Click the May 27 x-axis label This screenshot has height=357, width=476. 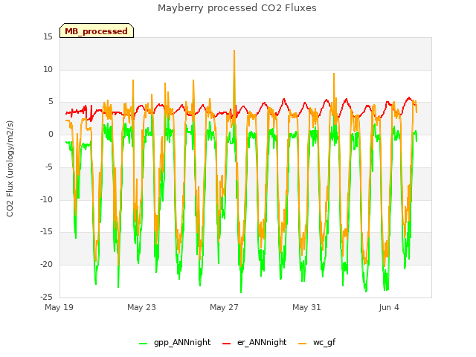[224, 307]
